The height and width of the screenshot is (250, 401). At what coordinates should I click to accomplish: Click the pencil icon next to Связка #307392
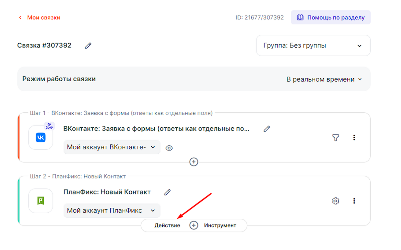(88, 46)
